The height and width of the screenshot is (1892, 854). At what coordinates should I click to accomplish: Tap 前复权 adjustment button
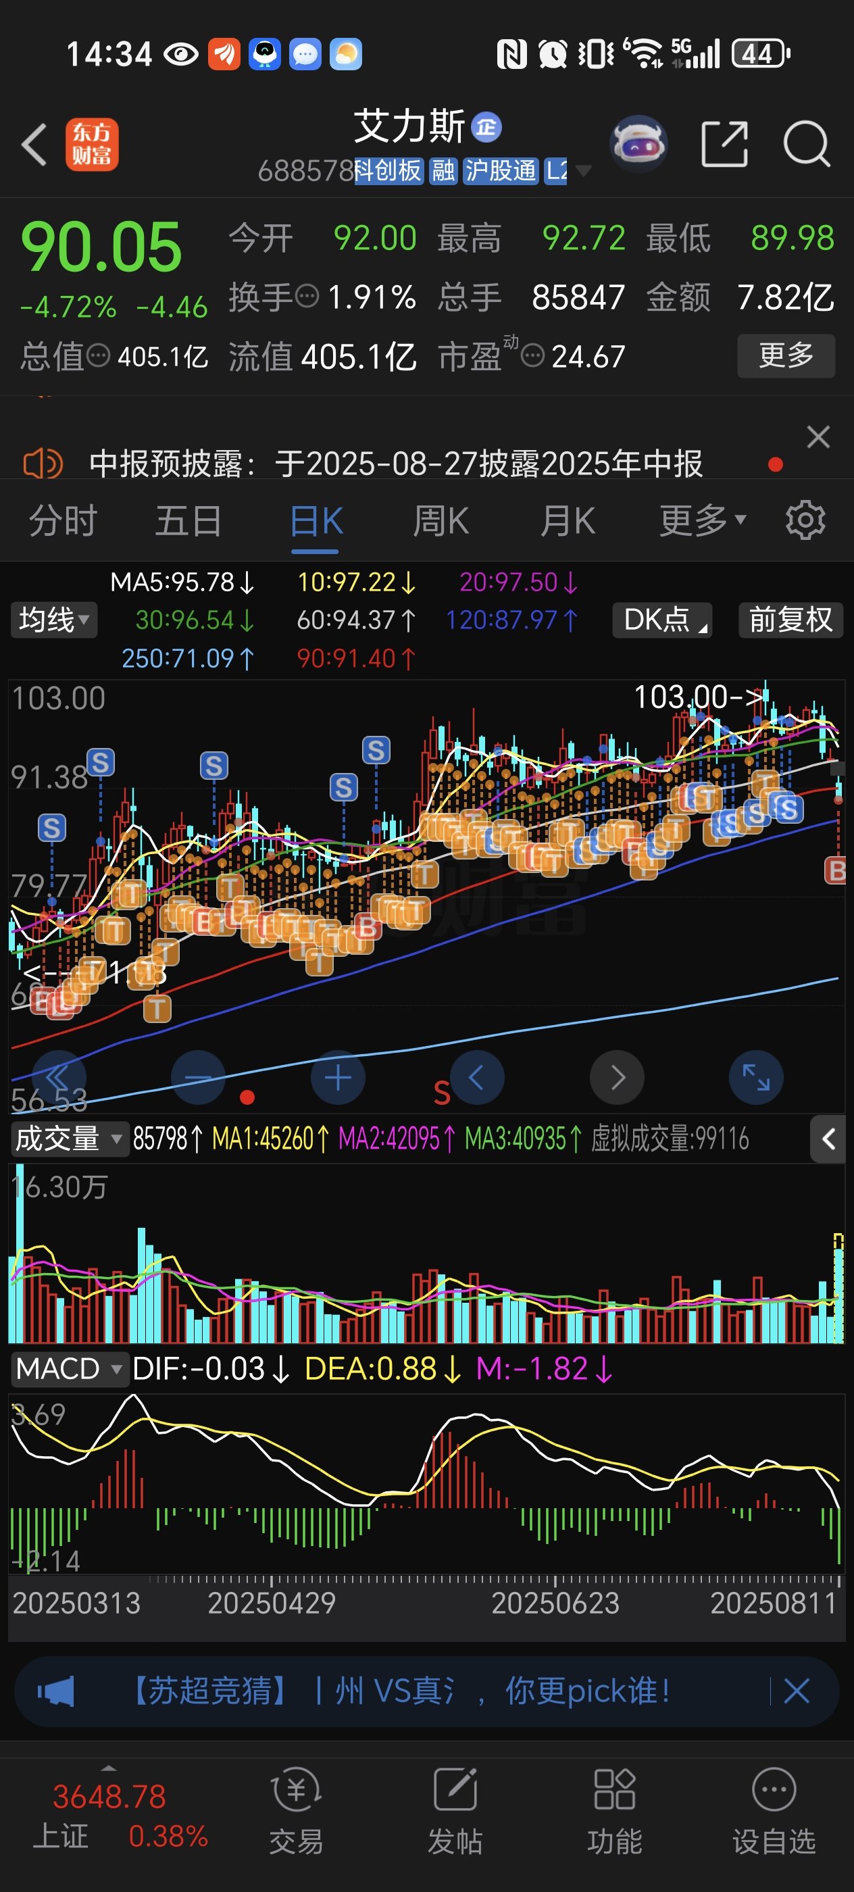pyautogui.click(x=791, y=620)
